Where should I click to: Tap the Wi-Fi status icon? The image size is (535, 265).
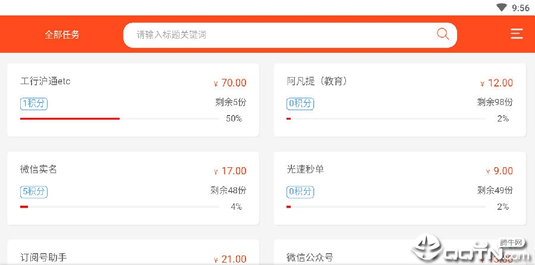tap(501, 8)
